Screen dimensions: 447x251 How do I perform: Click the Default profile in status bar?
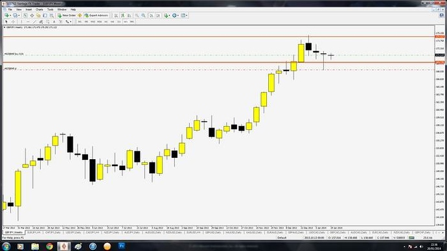coord(282,237)
